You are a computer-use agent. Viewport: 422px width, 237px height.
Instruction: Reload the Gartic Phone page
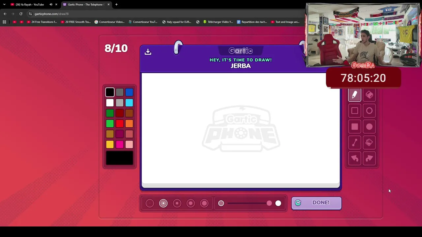tap(21, 14)
